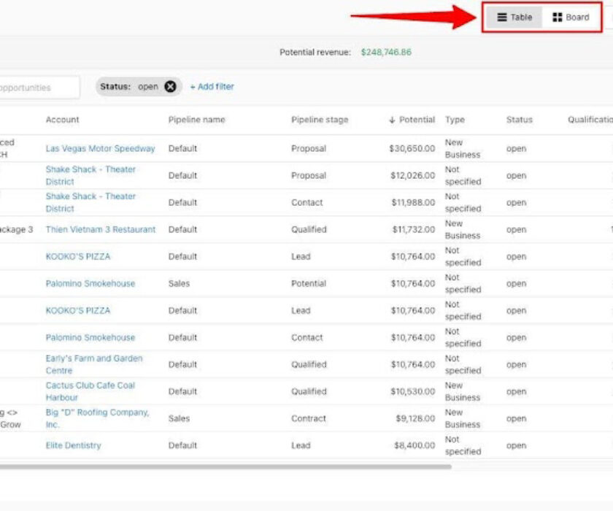
Task: Switch to Table view
Action: [x=514, y=18]
